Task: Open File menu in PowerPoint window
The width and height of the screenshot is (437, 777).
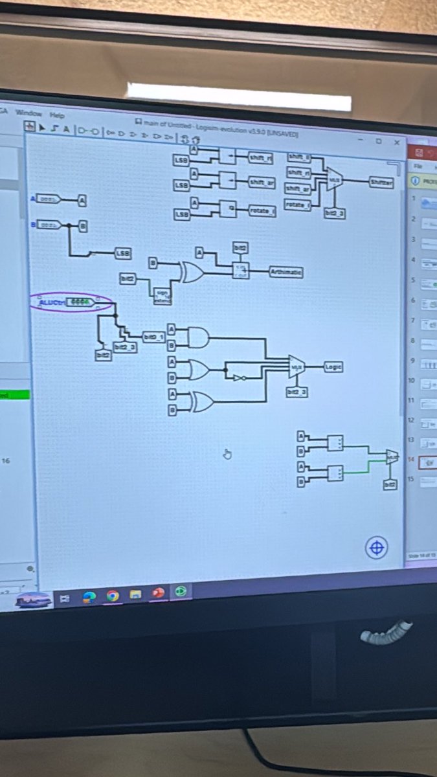Action: [418, 166]
